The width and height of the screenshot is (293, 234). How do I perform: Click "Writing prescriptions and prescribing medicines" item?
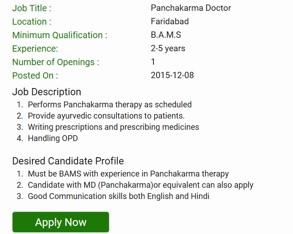[113, 127]
